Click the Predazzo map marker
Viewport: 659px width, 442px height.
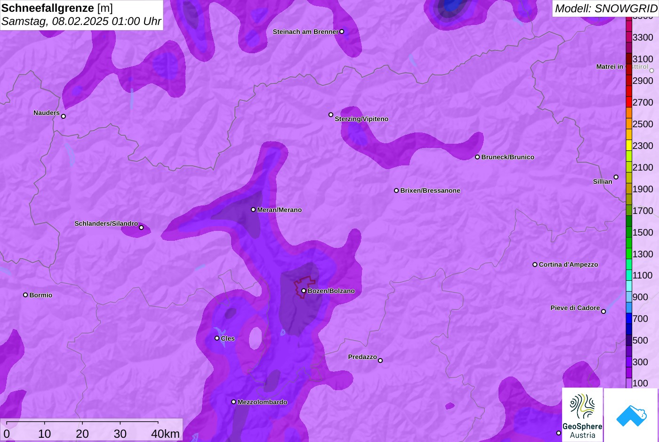tap(380, 360)
